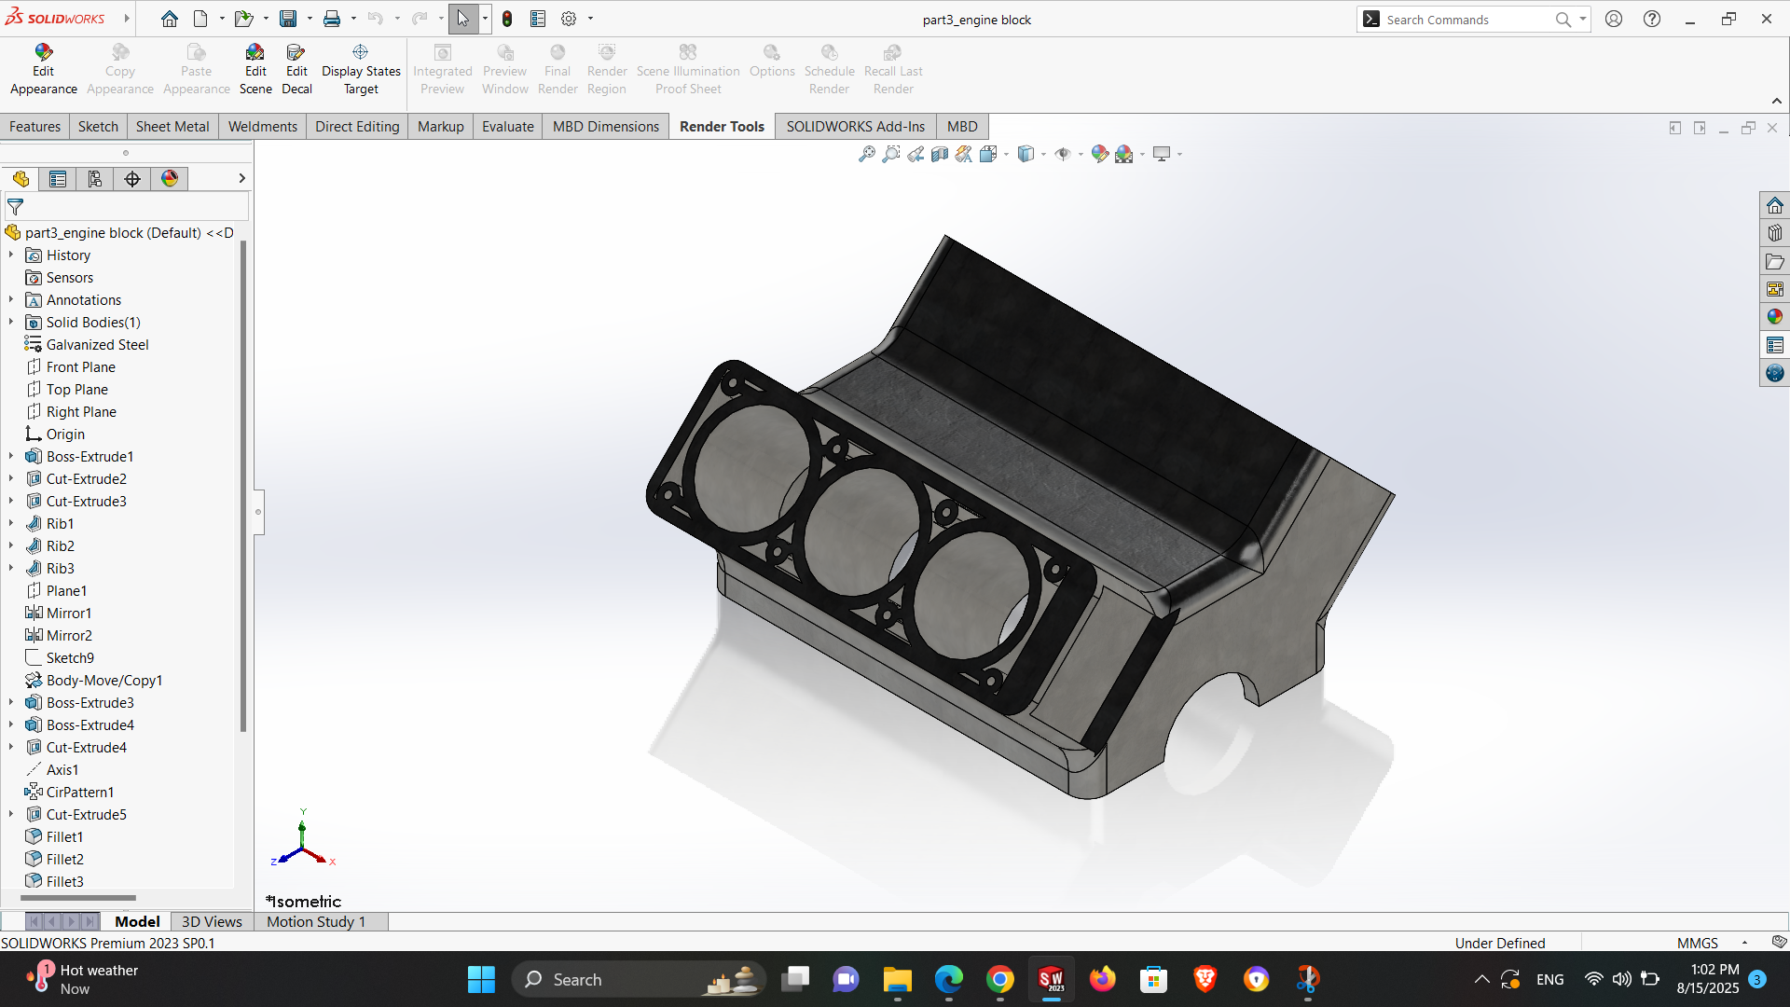This screenshot has height=1007, width=1790.
Task: Open the Display Style dropdown arrow
Action: pyautogui.click(x=1043, y=154)
